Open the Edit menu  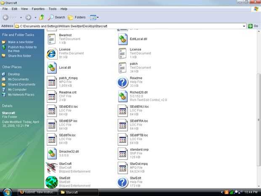click(14, 9)
